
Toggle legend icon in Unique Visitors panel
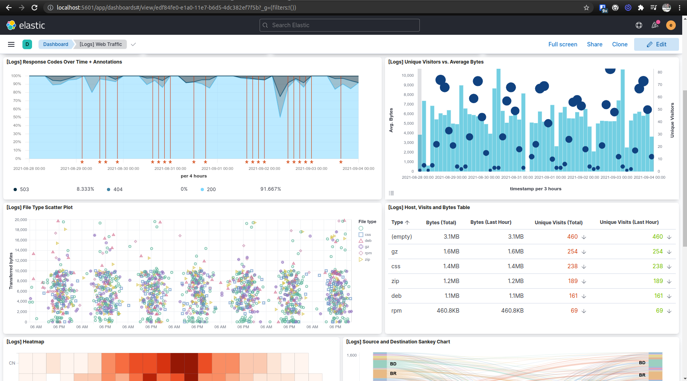391,193
